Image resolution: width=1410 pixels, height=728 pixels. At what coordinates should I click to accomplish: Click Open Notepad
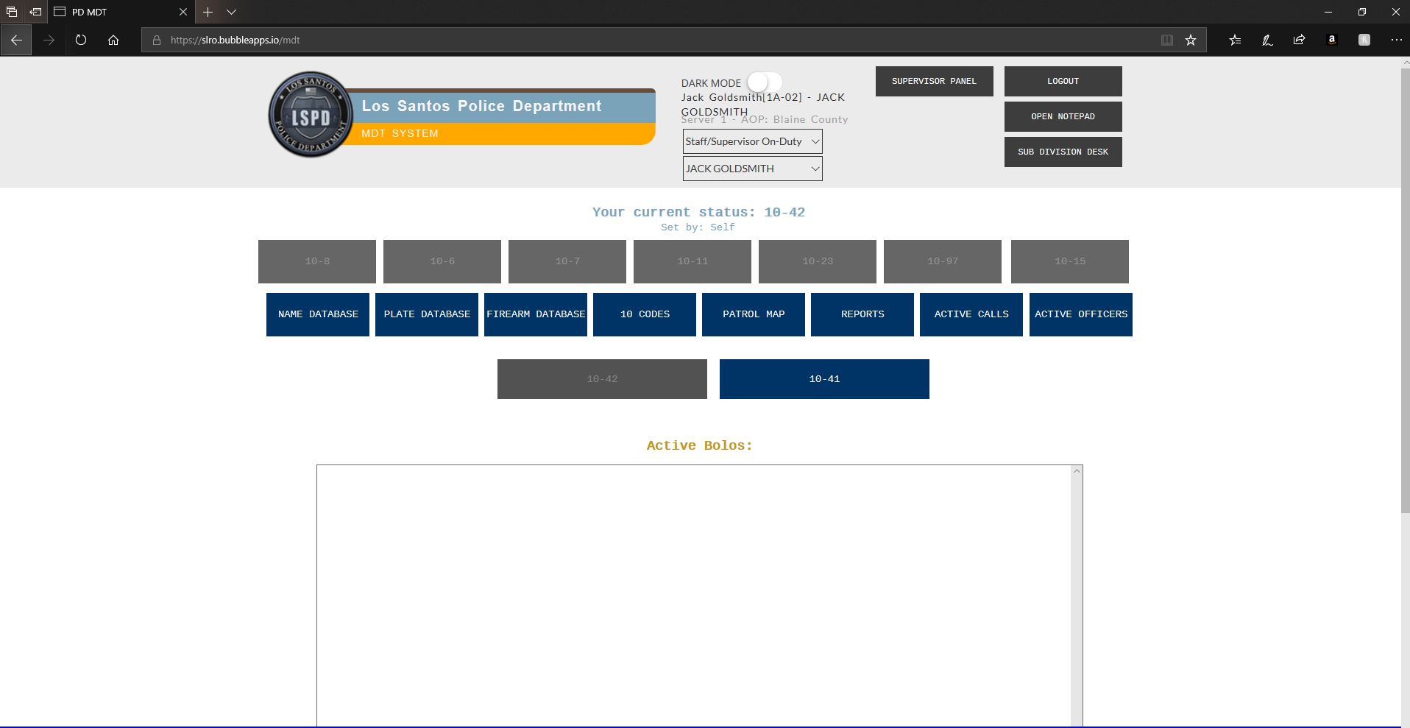click(x=1063, y=116)
